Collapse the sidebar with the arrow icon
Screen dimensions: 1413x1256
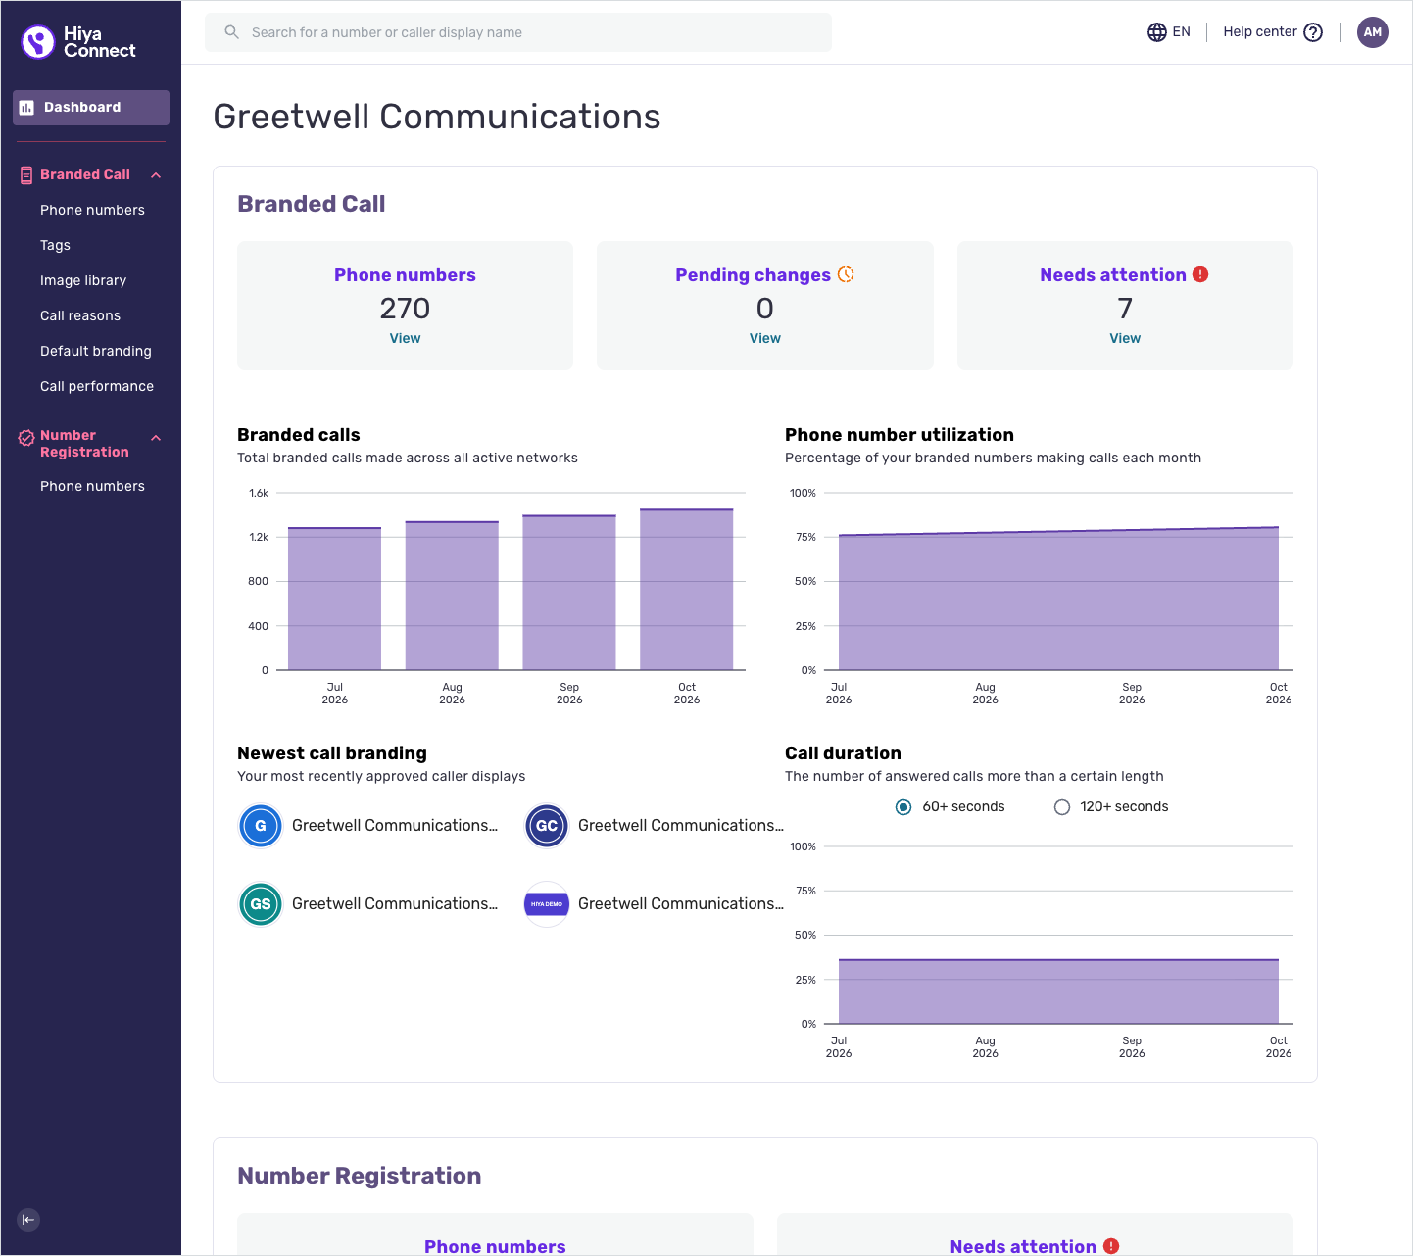(28, 1220)
